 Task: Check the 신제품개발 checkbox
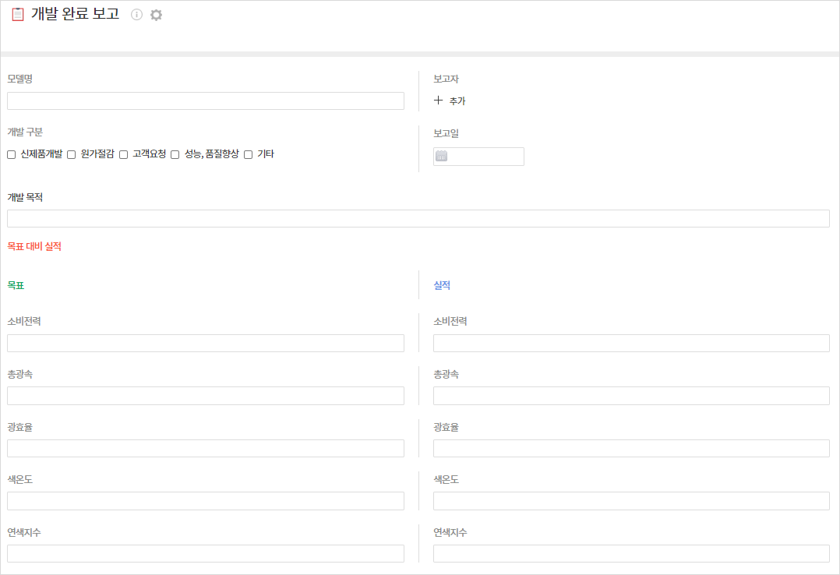pyautogui.click(x=12, y=154)
